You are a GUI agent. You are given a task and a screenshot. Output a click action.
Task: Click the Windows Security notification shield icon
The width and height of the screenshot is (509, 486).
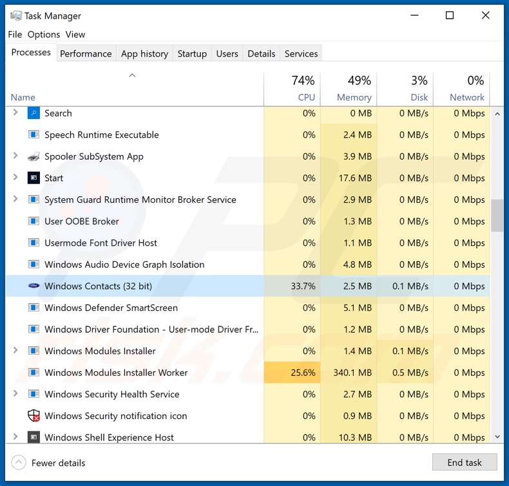tap(34, 416)
